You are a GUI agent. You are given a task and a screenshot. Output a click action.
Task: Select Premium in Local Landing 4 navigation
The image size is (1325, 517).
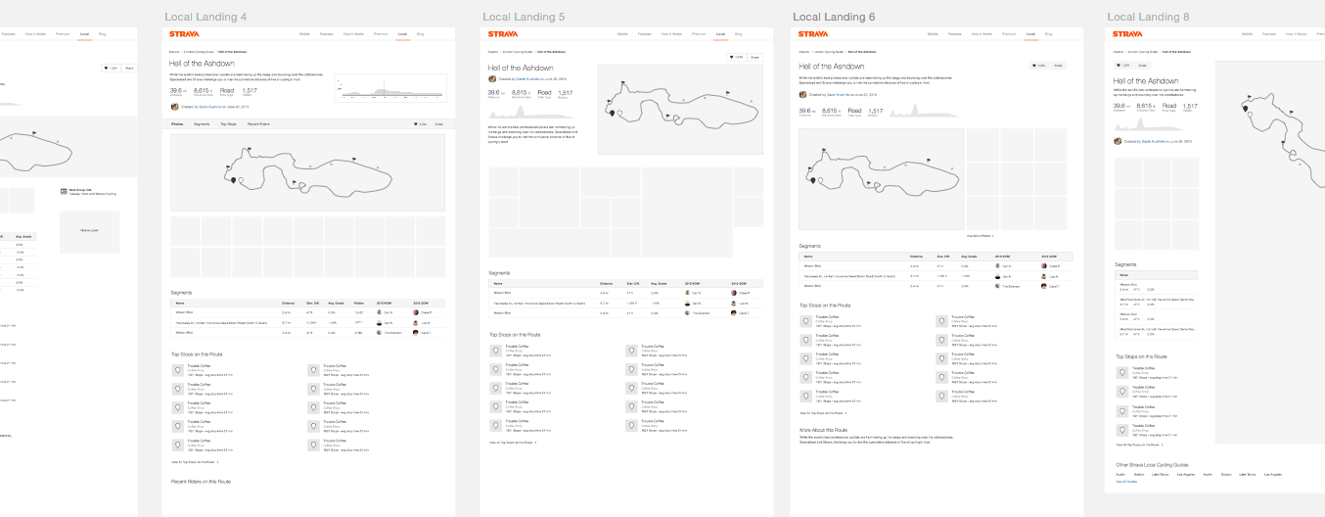381,33
